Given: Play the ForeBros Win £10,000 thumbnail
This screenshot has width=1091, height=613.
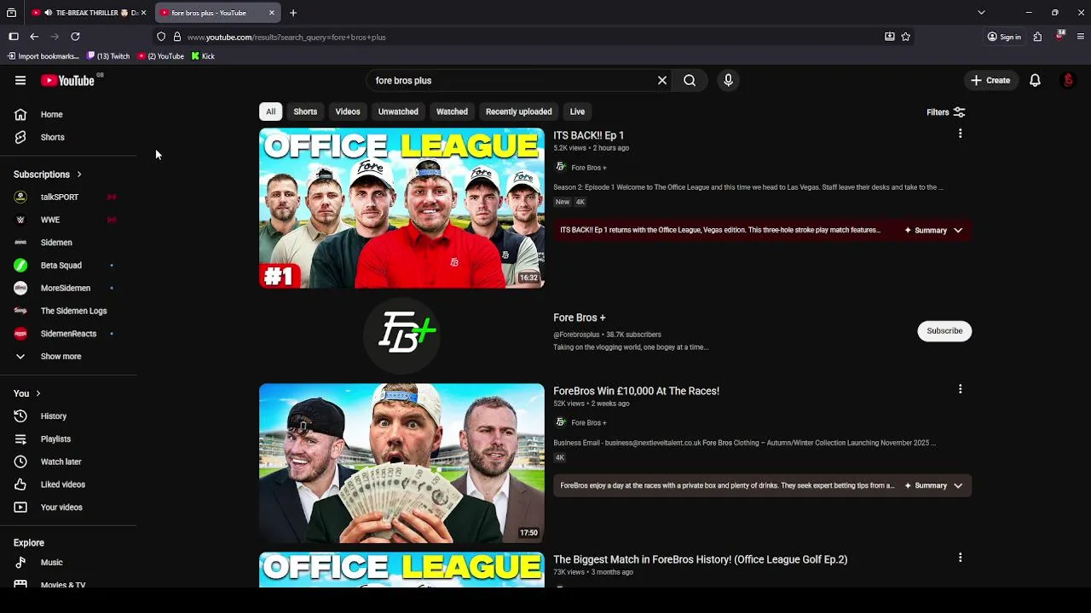Looking at the screenshot, I should 401,463.
